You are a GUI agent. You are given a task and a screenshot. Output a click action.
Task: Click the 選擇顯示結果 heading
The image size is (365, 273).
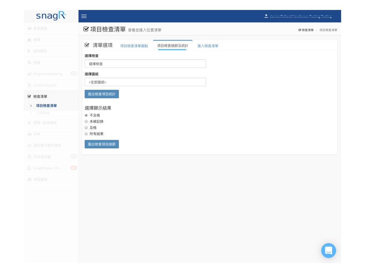[x=98, y=108]
